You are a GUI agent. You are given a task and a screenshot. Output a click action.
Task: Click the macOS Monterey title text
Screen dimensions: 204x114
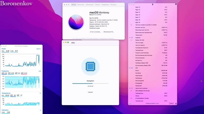point(99,13)
